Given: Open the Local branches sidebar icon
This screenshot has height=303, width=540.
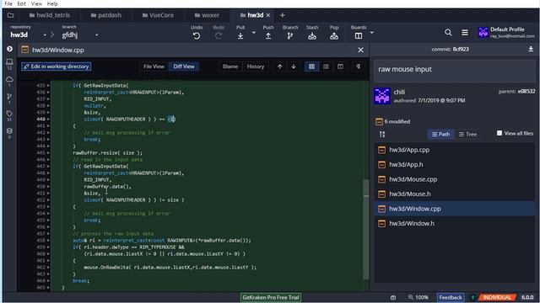Looking at the screenshot, I should point(9,62).
